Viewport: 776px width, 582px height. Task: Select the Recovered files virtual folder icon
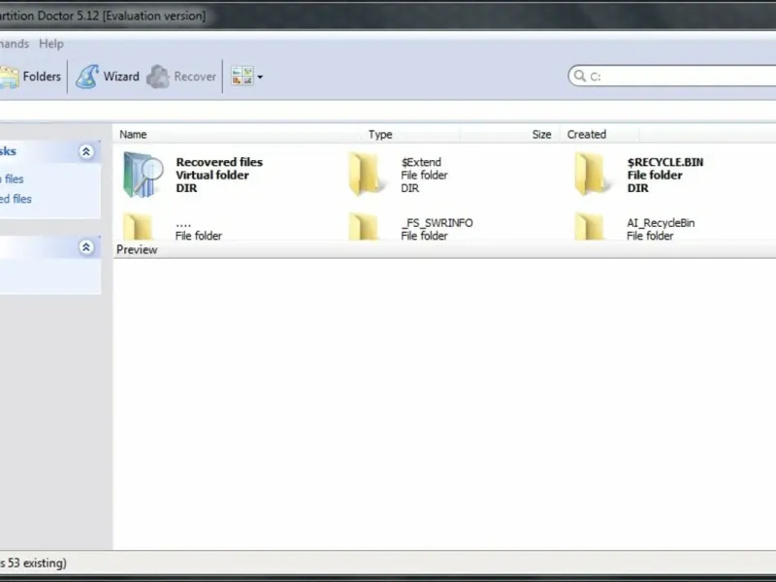tap(143, 175)
